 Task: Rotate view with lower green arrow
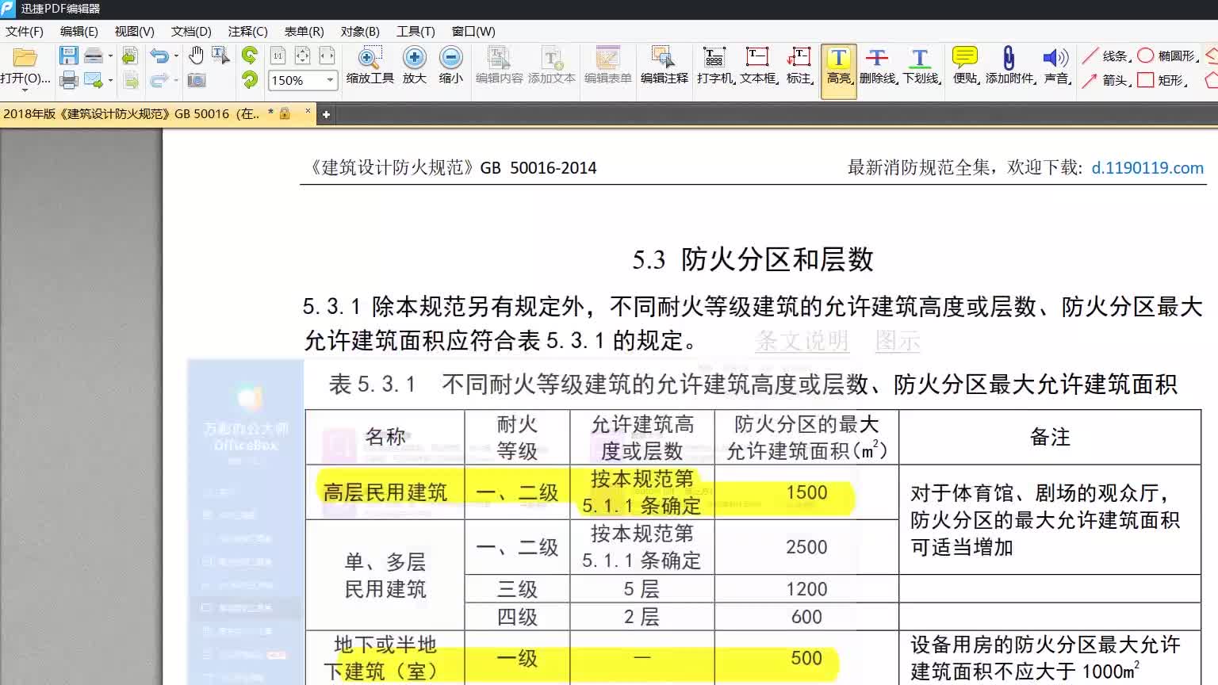point(250,79)
